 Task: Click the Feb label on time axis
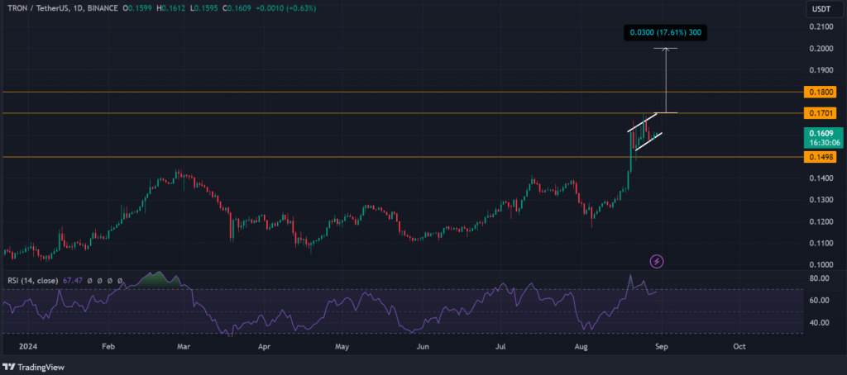(108, 346)
